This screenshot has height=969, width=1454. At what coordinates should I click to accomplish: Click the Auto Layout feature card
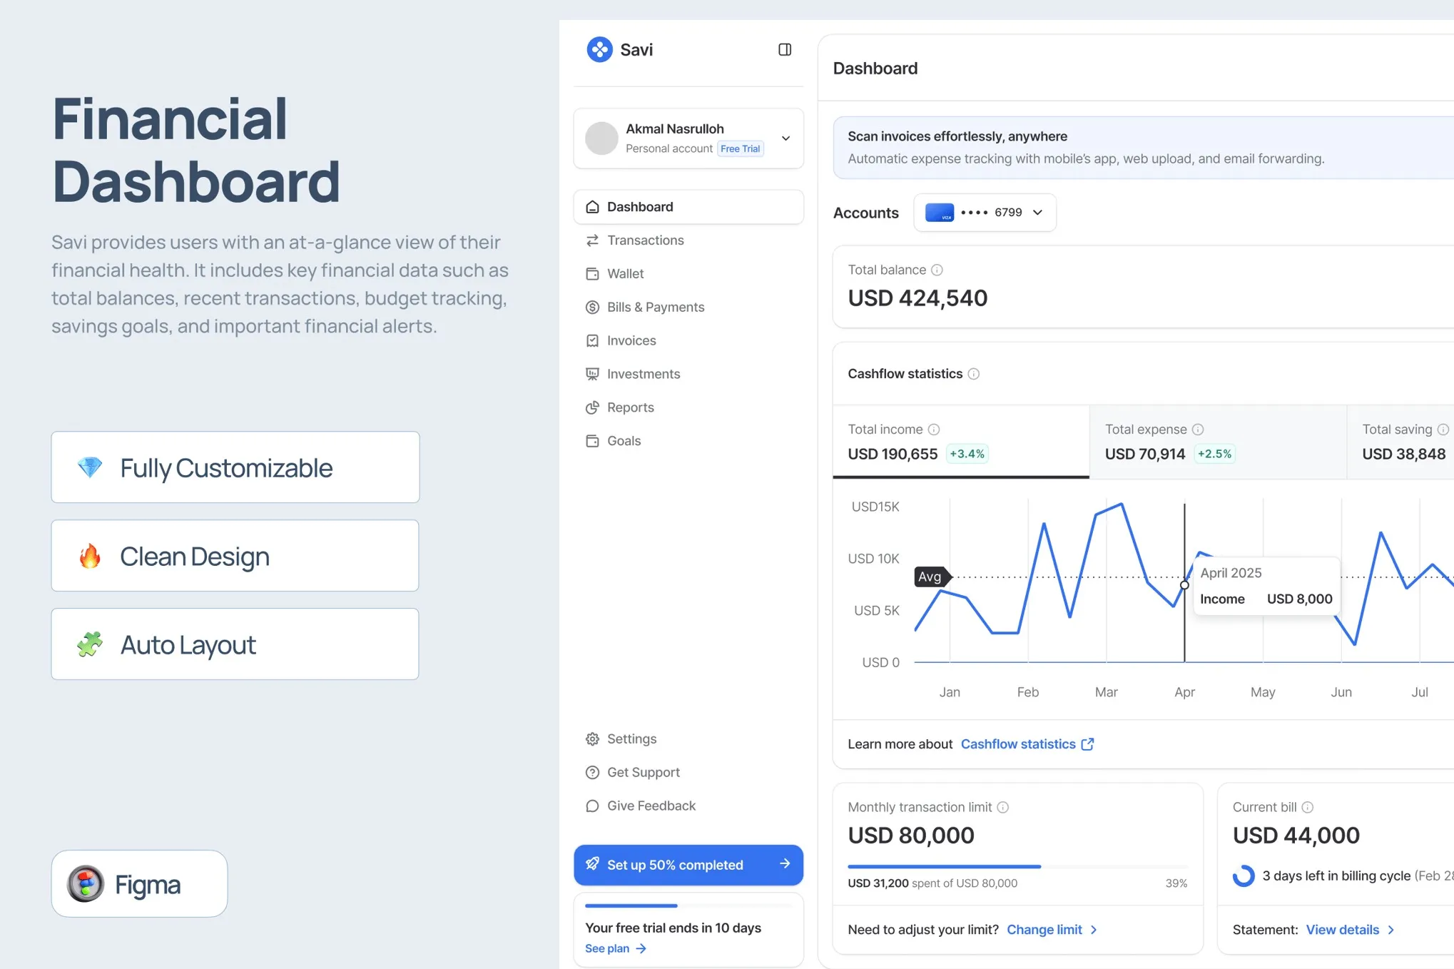235,644
